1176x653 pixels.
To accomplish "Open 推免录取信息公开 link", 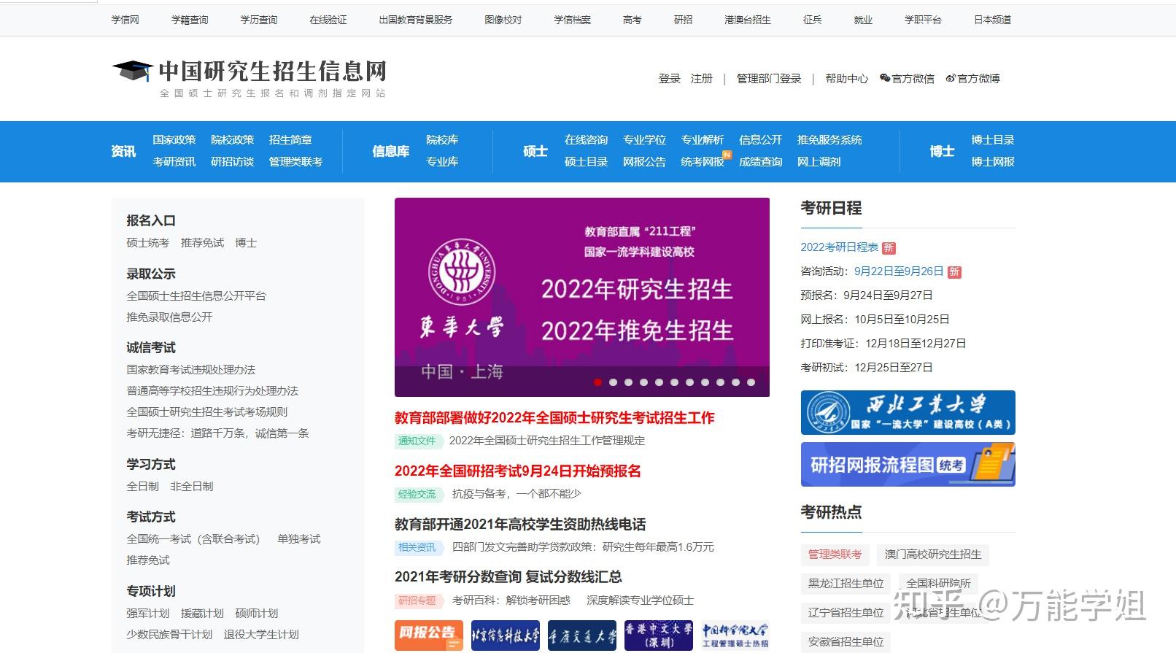I will pyautogui.click(x=169, y=317).
